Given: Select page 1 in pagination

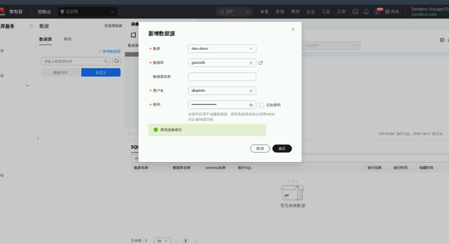Looking at the screenshot, I should point(186,241).
